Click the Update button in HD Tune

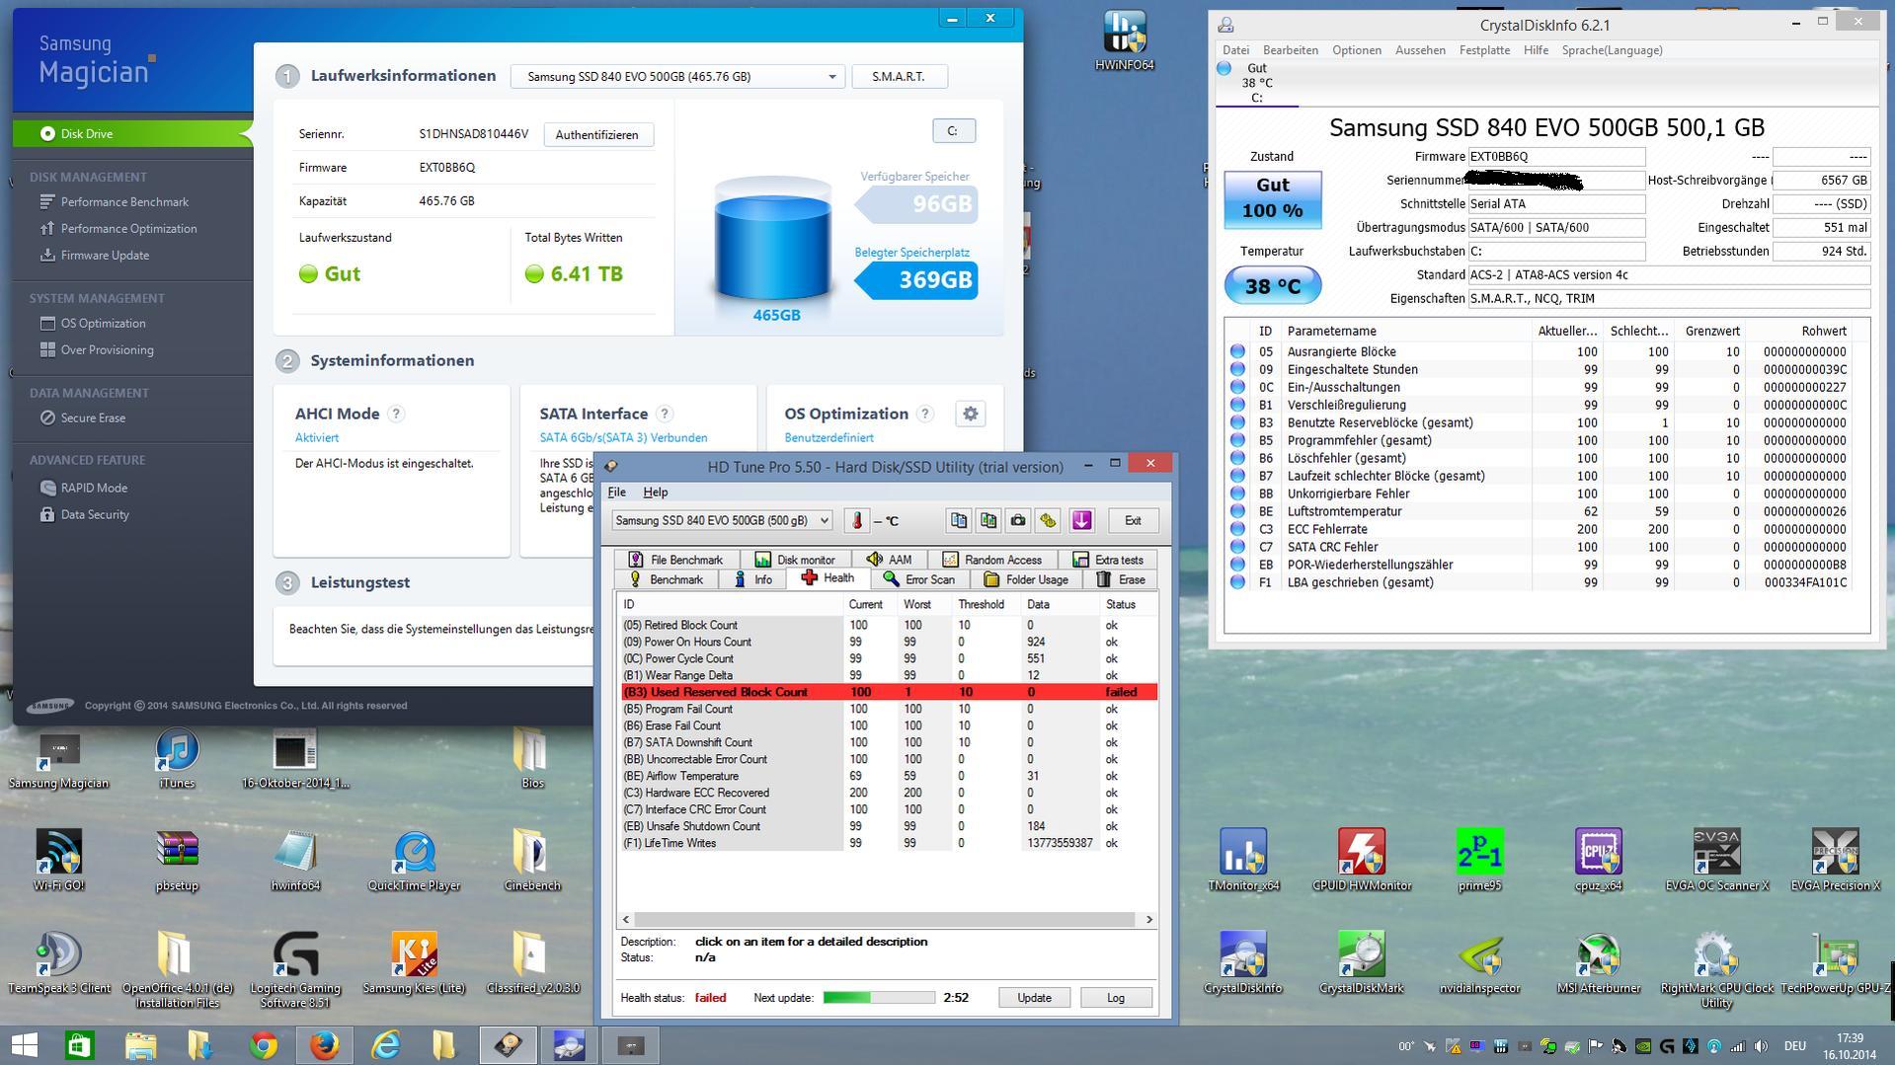1034,998
